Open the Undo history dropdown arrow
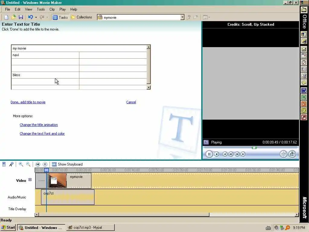Image resolution: width=309 pixels, height=232 pixels. click(36, 17)
